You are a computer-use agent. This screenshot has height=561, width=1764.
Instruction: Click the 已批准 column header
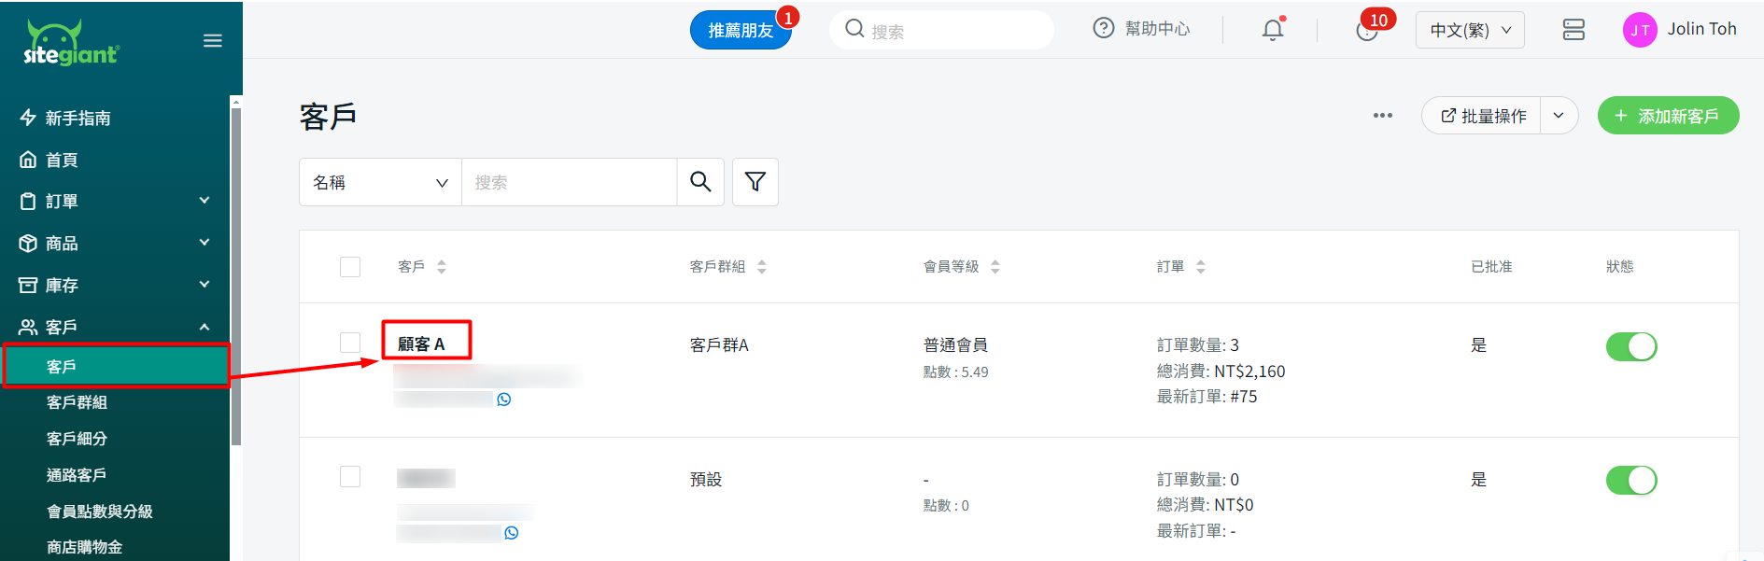[x=1491, y=267]
